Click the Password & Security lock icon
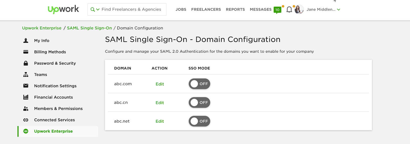The image size is (410, 144). point(26,63)
